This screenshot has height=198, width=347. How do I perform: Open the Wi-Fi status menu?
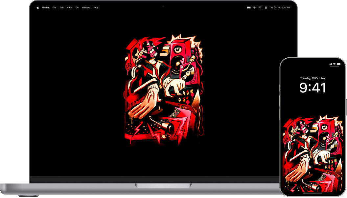pyautogui.click(x=254, y=7)
